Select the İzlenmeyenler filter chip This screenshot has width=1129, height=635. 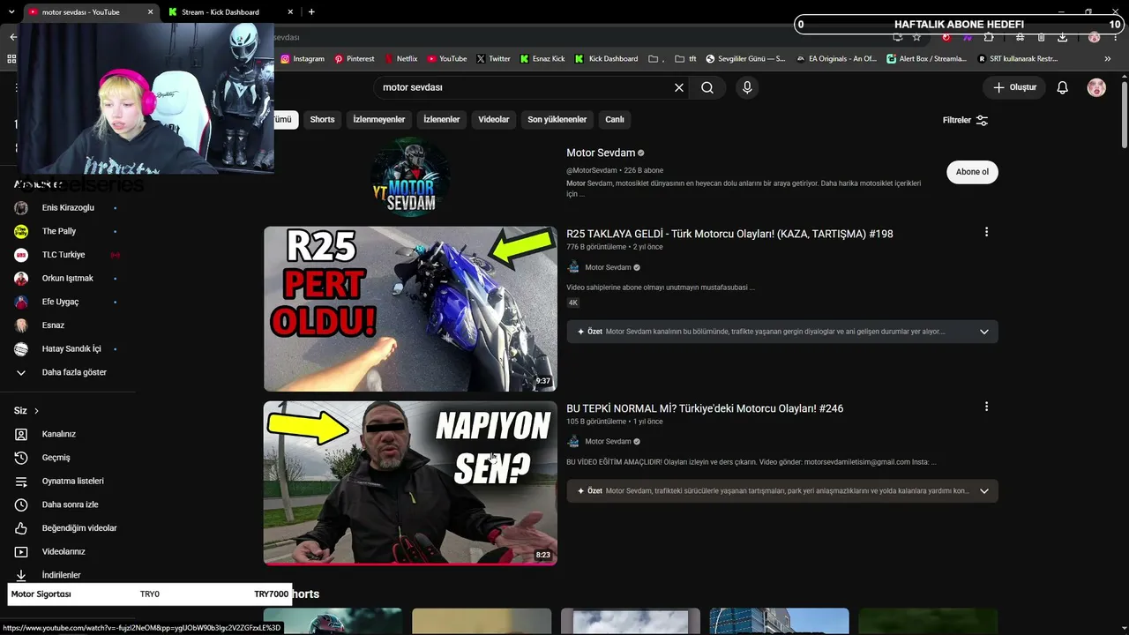[x=379, y=120]
